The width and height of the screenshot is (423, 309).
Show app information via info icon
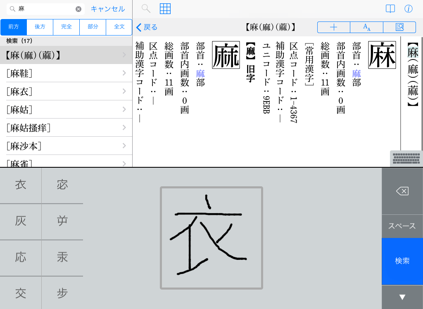(x=409, y=9)
